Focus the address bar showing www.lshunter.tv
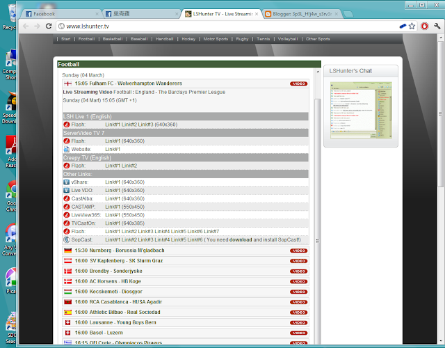445x348 pixels. [x=227, y=26]
